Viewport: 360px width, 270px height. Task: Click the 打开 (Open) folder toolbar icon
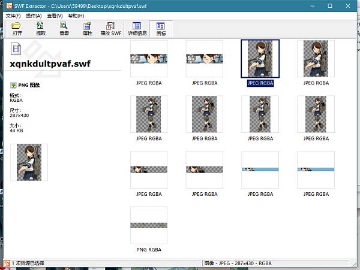[16, 25]
